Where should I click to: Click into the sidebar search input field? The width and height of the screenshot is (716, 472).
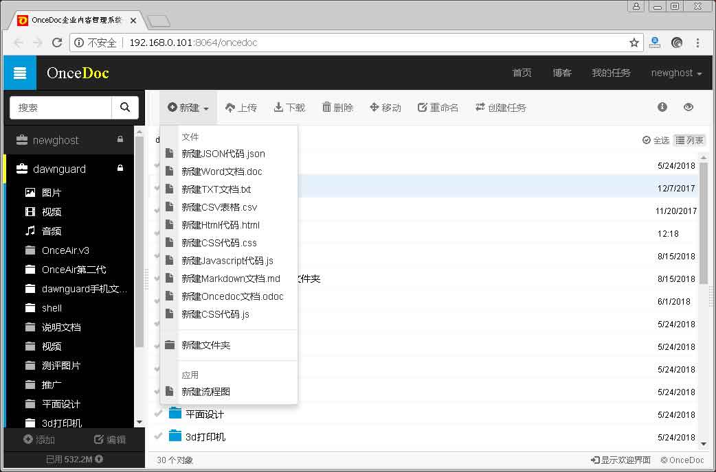pyautogui.click(x=61, y=108)
